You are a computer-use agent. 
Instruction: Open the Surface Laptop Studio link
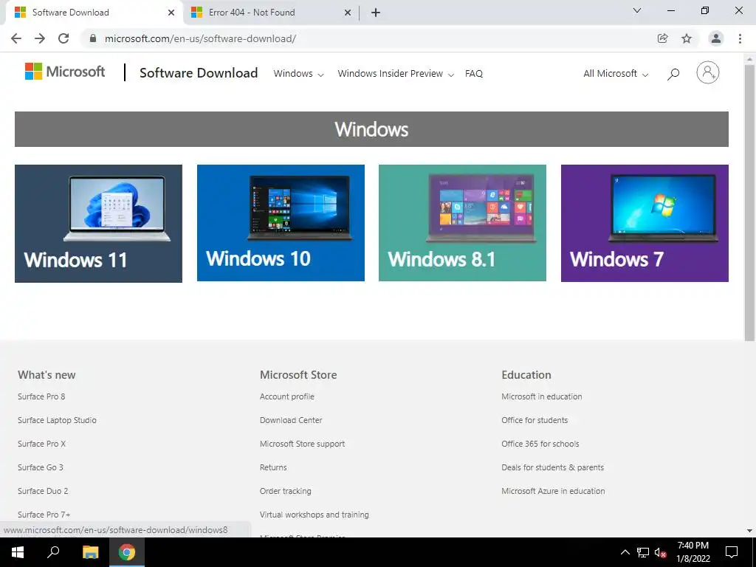point(57,420)
